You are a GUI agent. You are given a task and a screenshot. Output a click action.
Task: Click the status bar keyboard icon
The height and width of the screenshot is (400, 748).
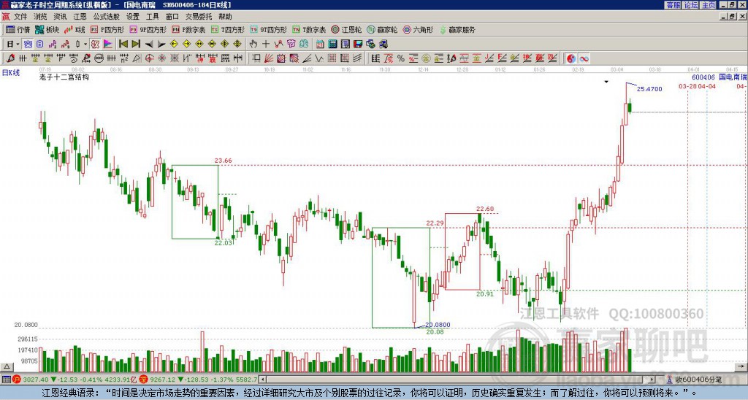coord(6,380)
